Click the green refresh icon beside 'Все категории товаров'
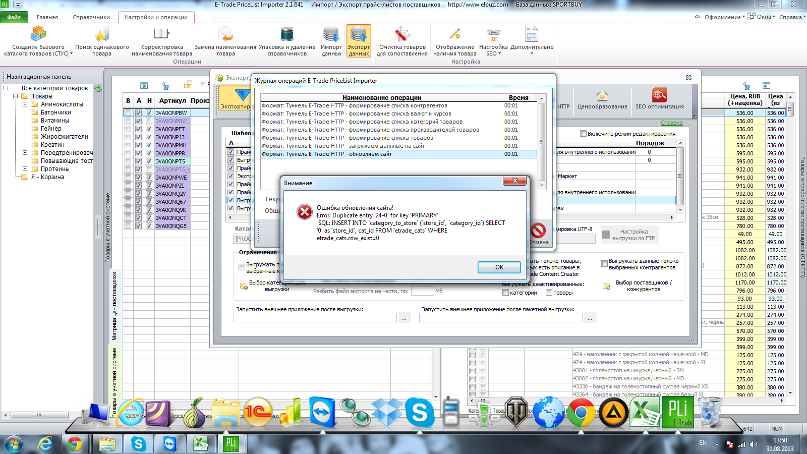Viewport: 807px width, 454px height. tap(98, 88)
